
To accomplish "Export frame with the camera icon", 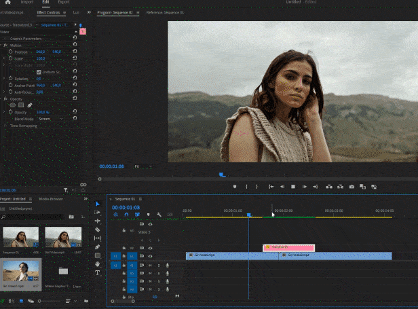I will [x=351, y=186].
